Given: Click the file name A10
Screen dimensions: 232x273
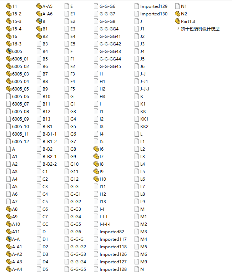Looking at the screenshot, I should (16, 224).
